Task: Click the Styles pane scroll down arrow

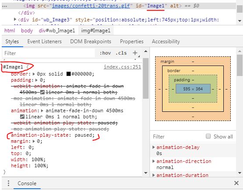Action: coord(146,173)
